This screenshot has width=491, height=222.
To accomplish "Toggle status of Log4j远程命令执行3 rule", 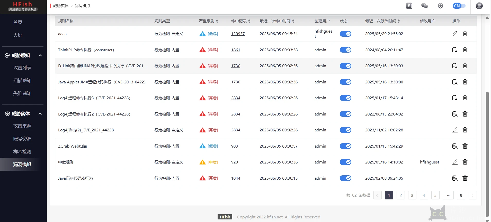I will (x=345, y=98).
